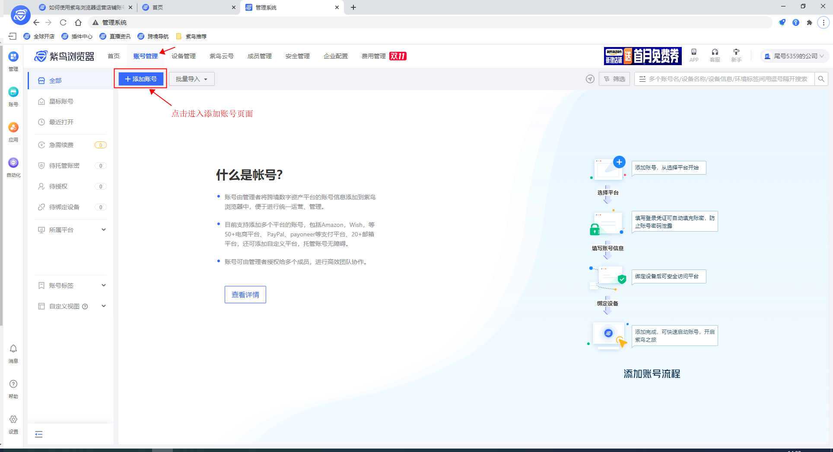Click the APP download icon

click(693, 55)
